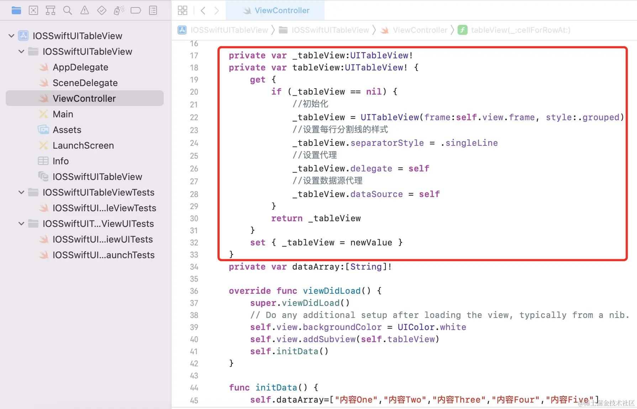Image resolution: width=637 pixels, height=409 pixels.
Task: Open the Test navigator diamond icon
Action: click(102, 11)
